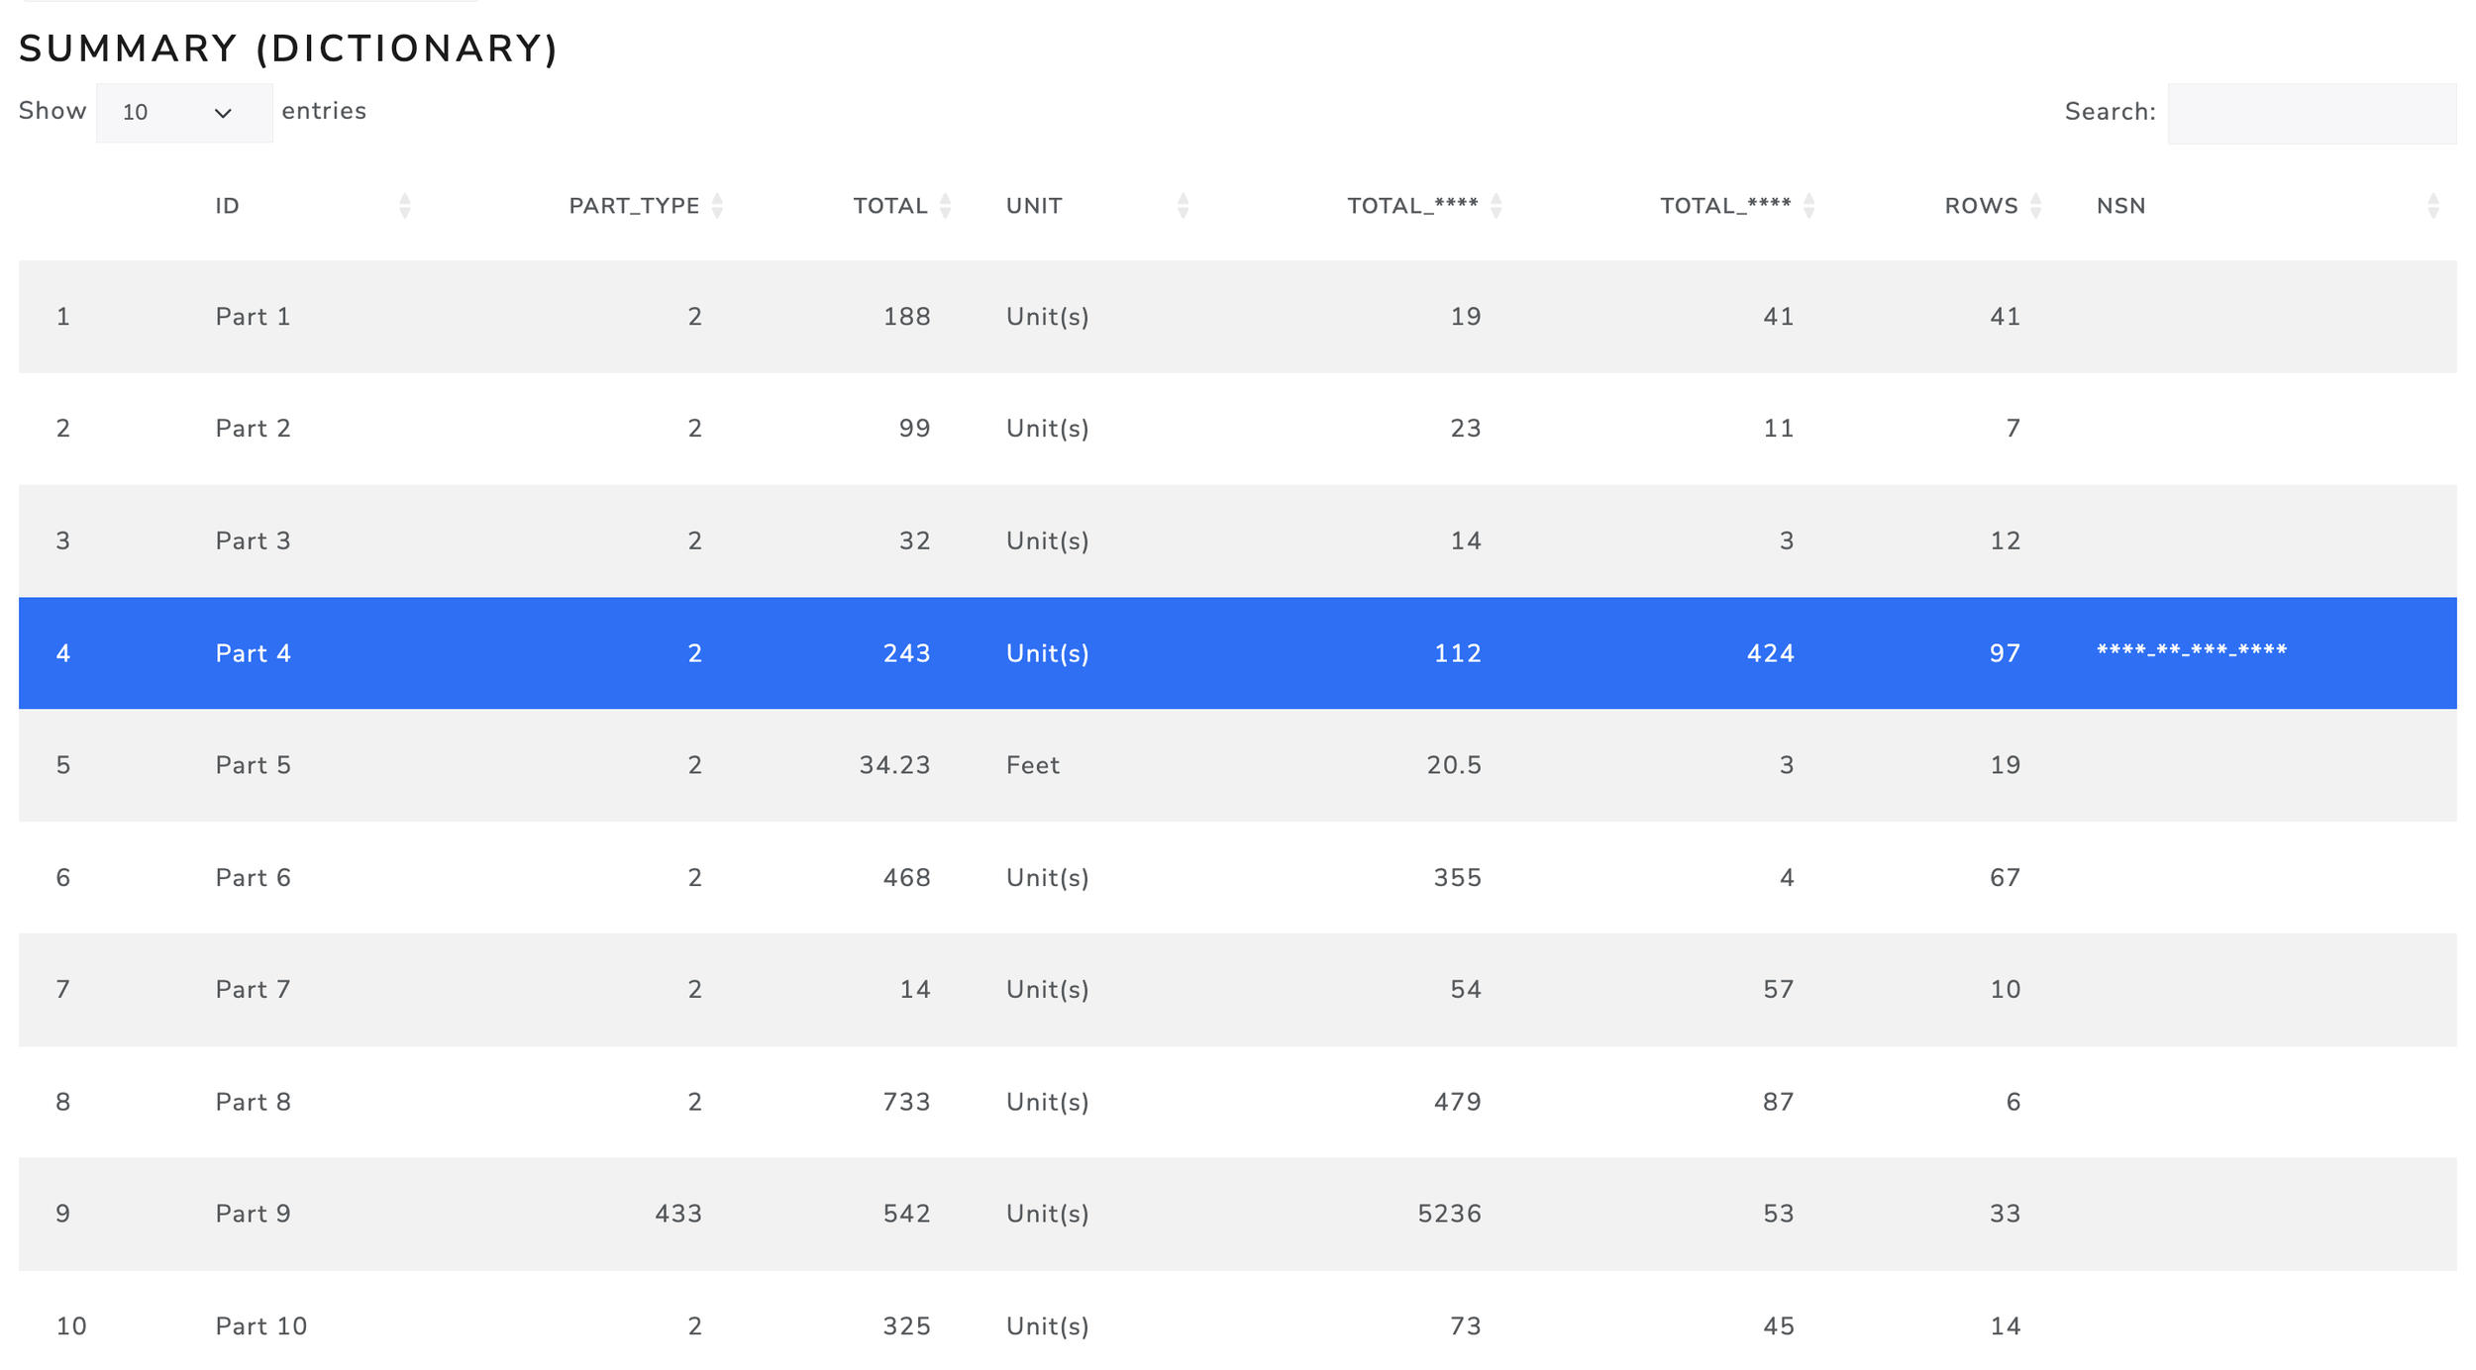Click the 5236 value in Part 9 row
Image resolution: width=2476 pixels, height=1370 pixels.
pos(1449,1214)
